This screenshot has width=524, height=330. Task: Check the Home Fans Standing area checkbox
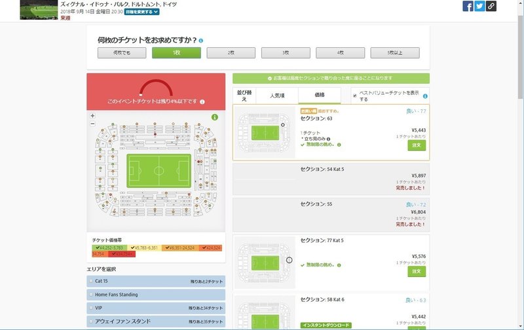coord(91,295)
